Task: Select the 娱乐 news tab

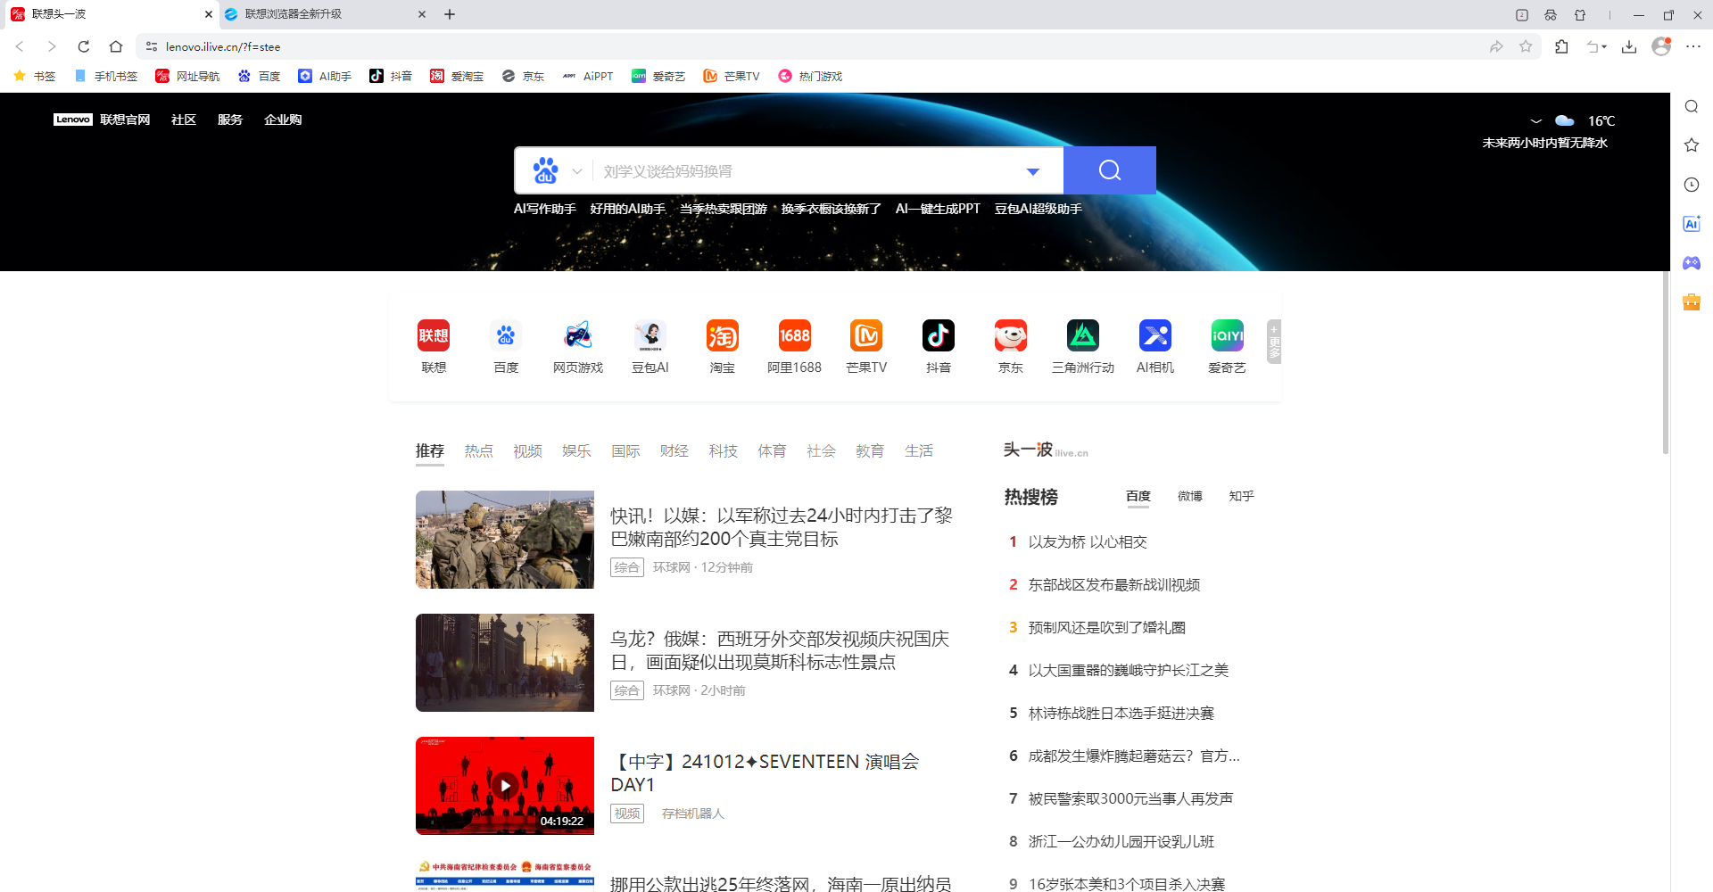Action: click(x=577, y=451)
